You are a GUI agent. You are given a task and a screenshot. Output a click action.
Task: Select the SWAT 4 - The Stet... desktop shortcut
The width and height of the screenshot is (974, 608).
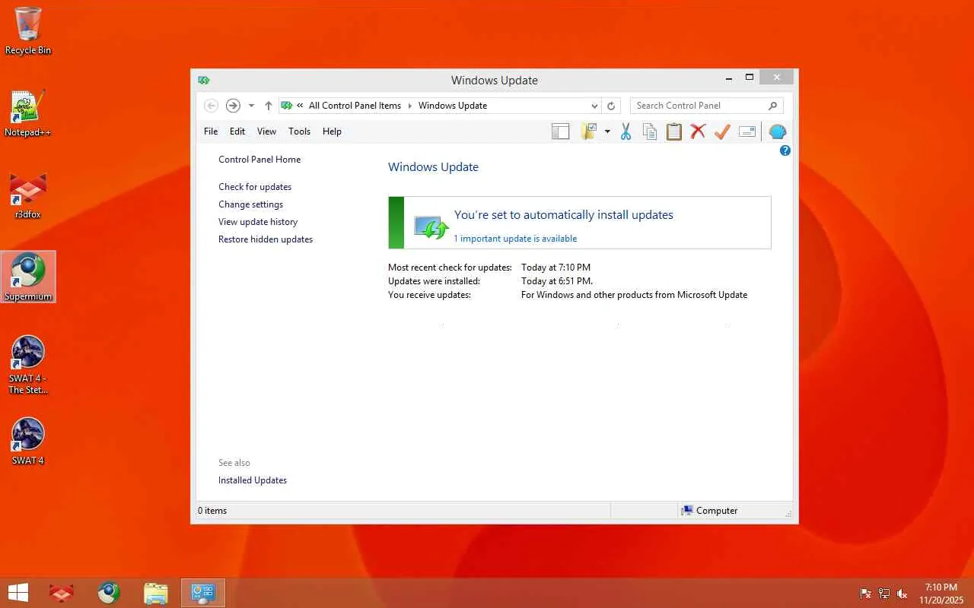coord(28,365)
